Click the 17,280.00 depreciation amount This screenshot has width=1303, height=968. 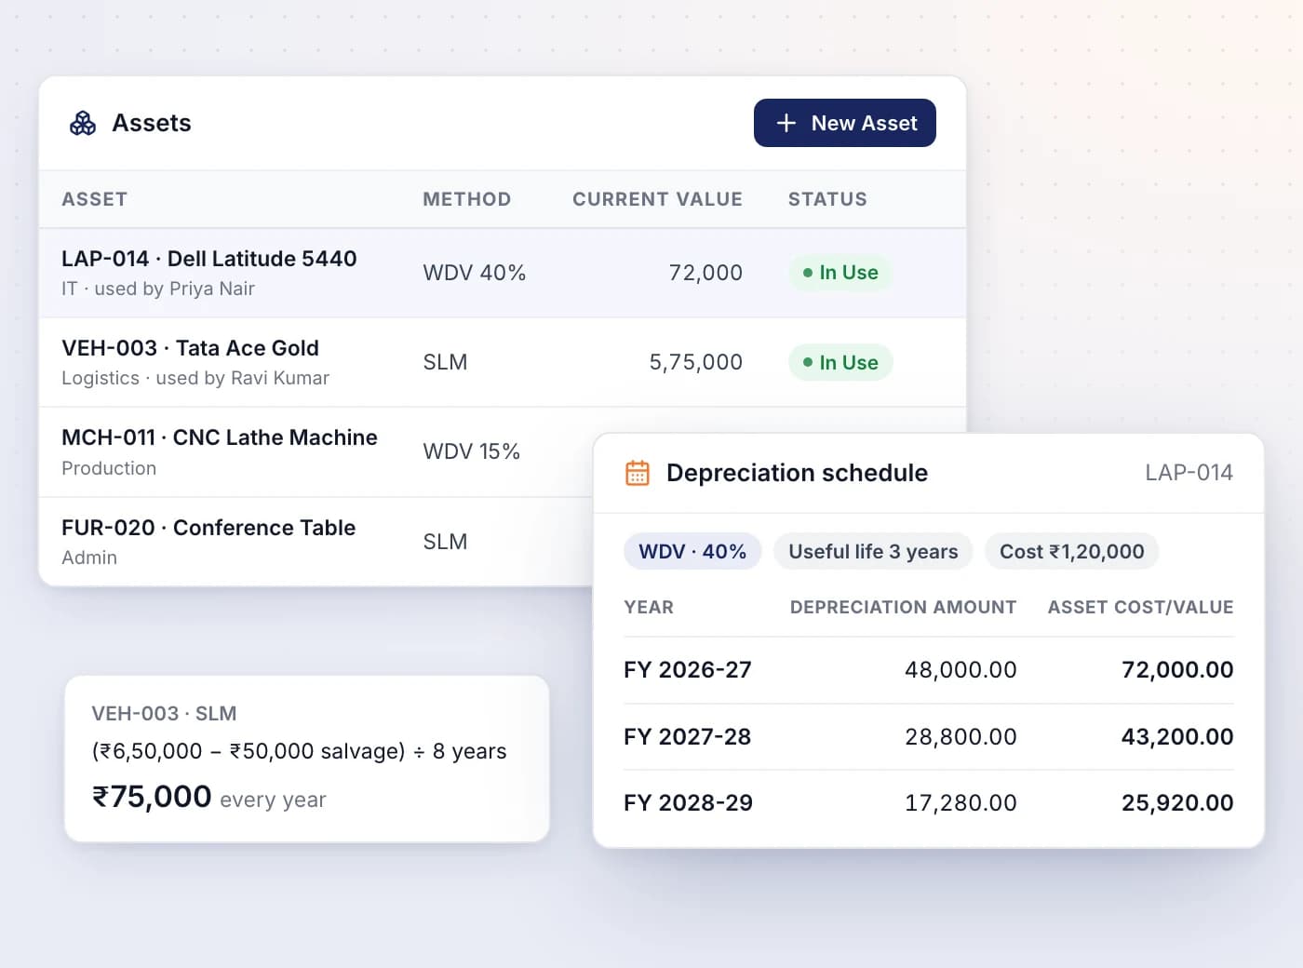pyautogui.click(x=960, y=803)
